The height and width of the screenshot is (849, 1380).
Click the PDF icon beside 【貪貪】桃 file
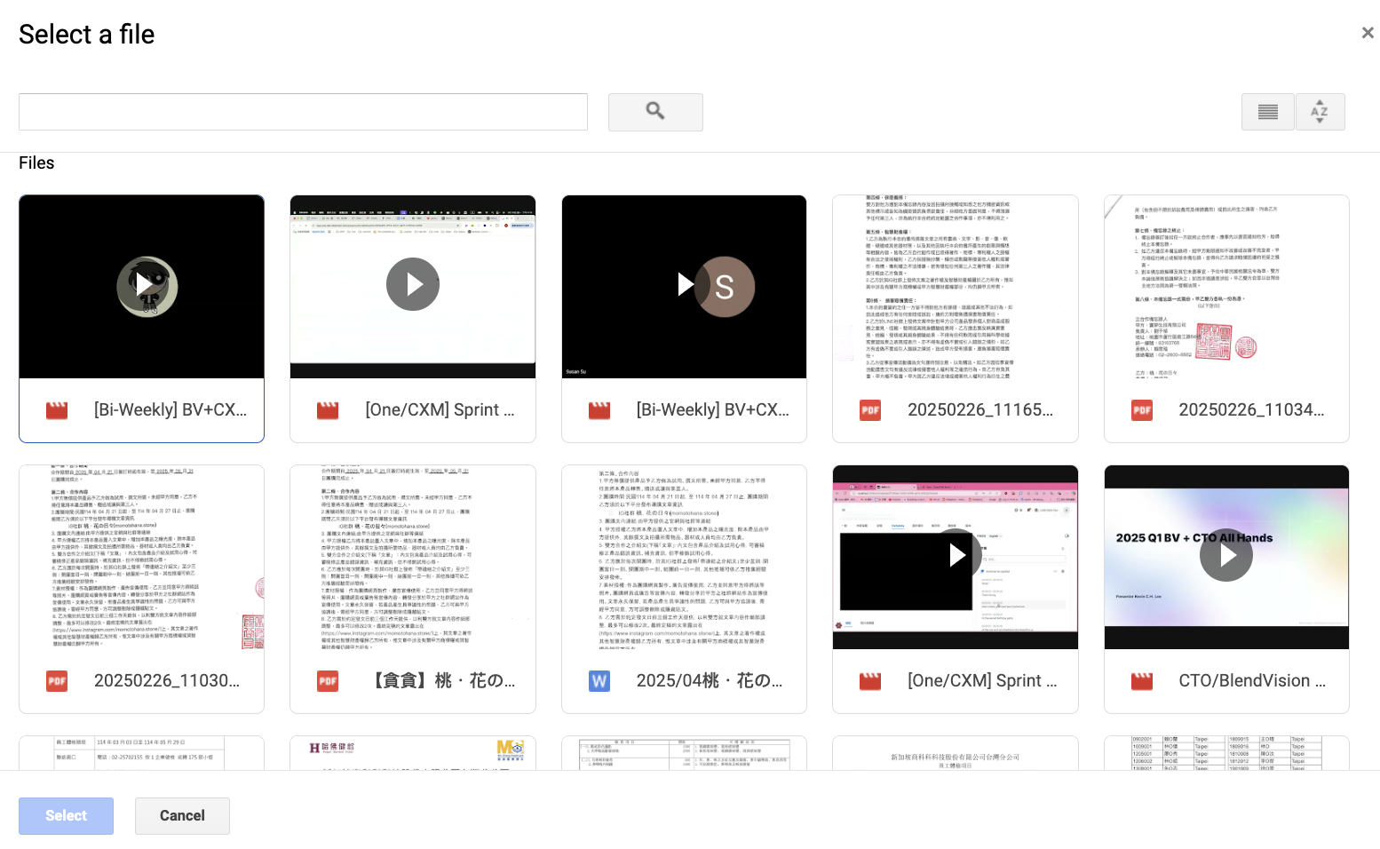pyautogui.click(x=328, y=681)
